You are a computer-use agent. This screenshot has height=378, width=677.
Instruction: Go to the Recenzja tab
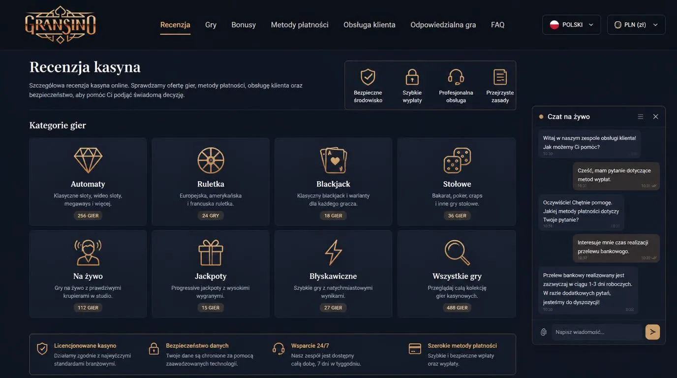(x=175, y=25)
